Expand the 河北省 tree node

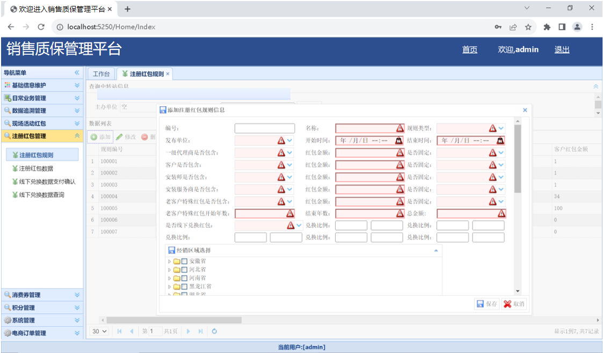[169, 270]
